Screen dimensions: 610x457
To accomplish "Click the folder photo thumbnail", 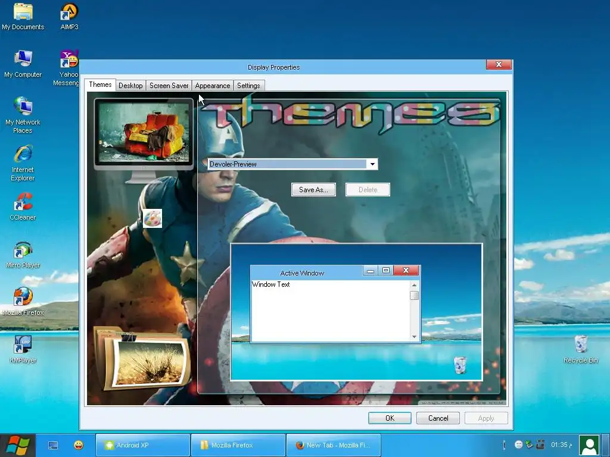I will [142, 358].
